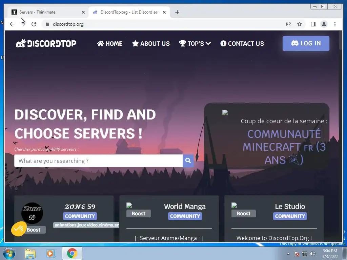Open Windows Media Player from the taskbar
Screen dimensions: 347x260
pyautogui.click(x=50, y=253)
